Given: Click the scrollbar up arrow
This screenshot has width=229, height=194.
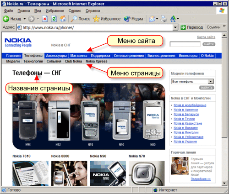Looking at the screenshot, I should pyautogui.click(x=224, y=36).
